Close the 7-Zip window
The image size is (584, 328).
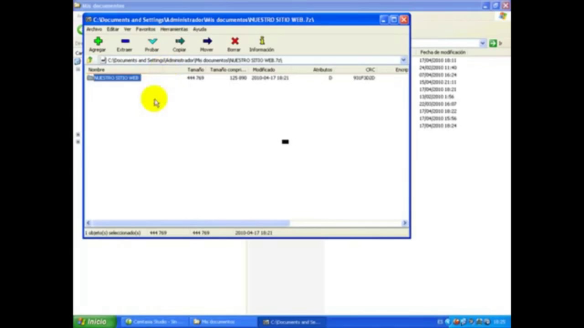pos(404,20)
